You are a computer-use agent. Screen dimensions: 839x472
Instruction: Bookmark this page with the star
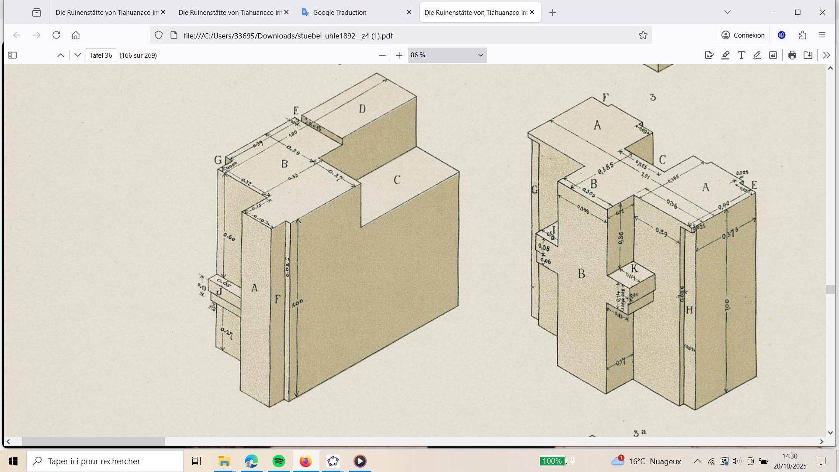pos(643,35)
